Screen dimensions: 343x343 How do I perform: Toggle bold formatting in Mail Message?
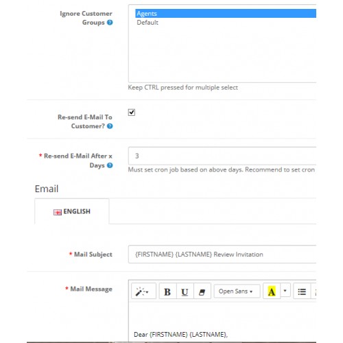[x=167, y=291]
